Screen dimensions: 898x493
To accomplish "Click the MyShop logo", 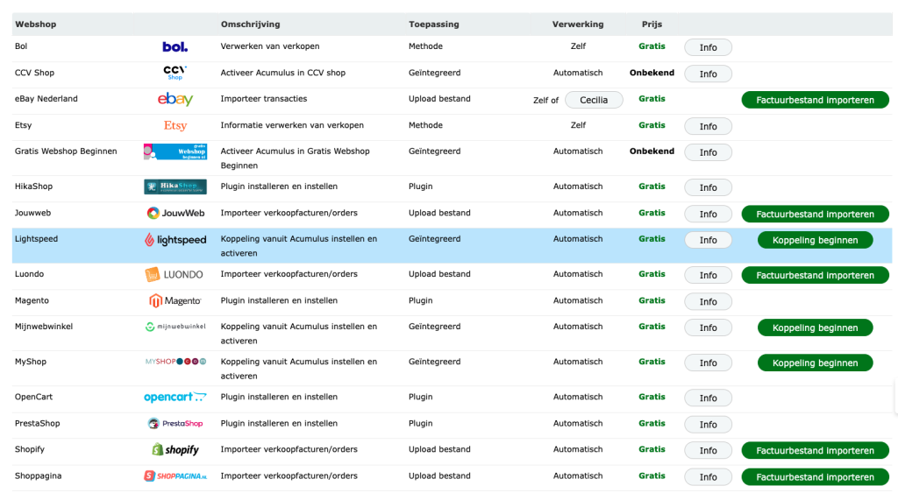I will (175, 362).
